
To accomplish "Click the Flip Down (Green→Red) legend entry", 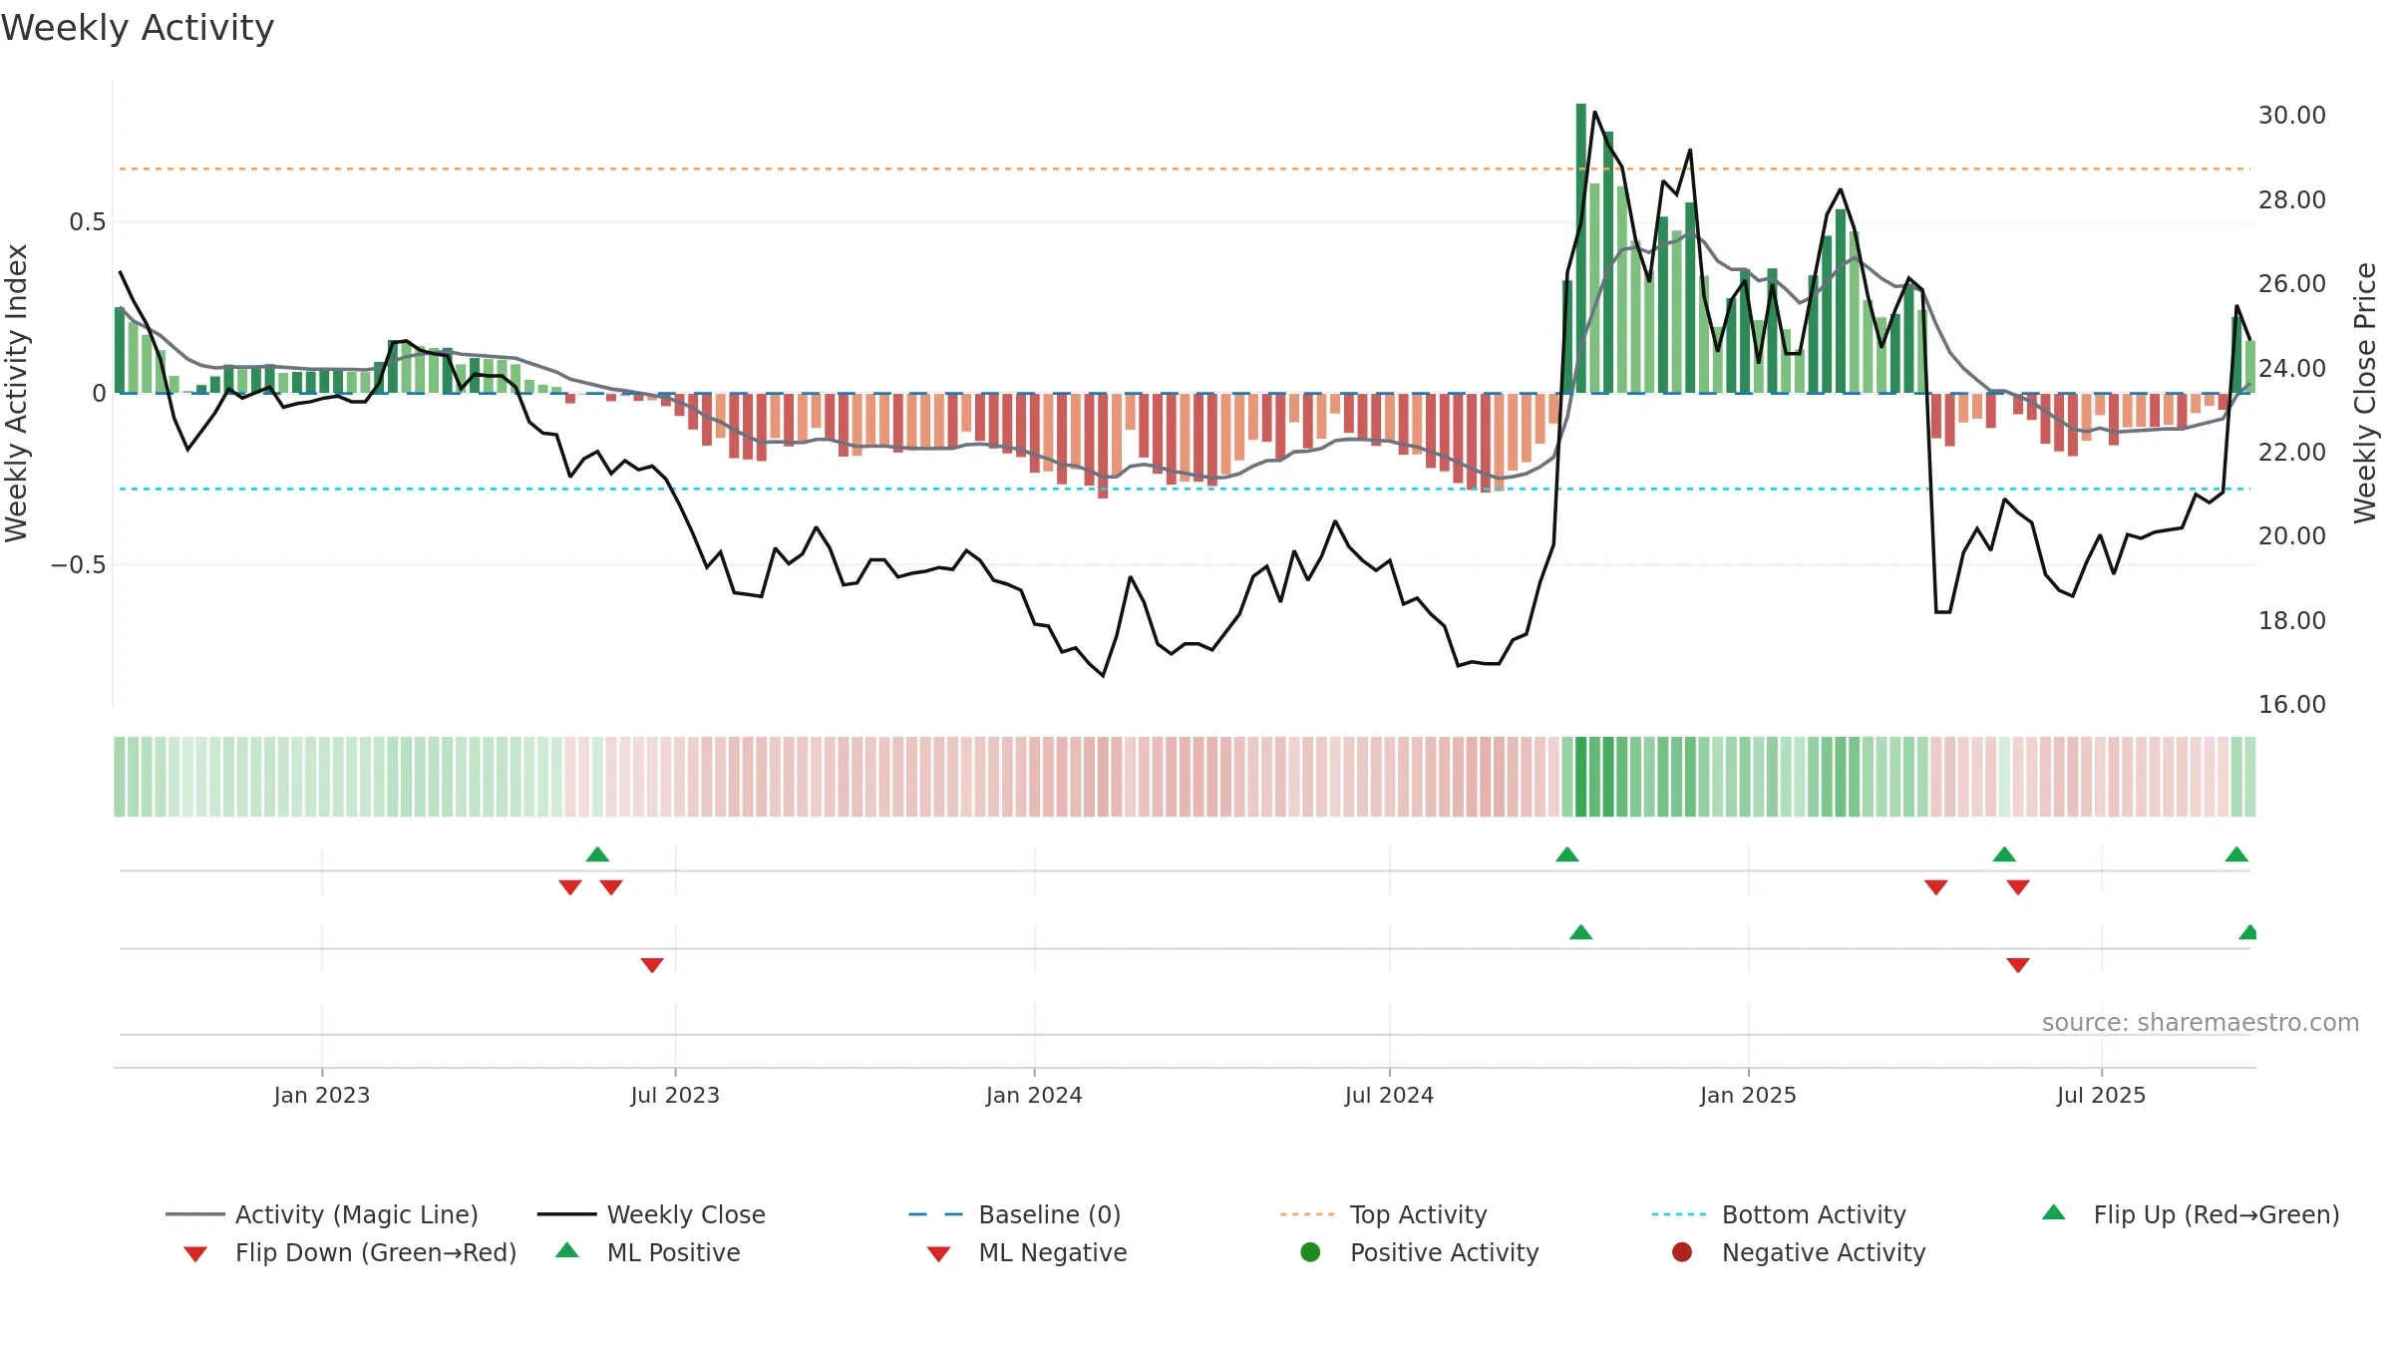I will click(350, 1252).
